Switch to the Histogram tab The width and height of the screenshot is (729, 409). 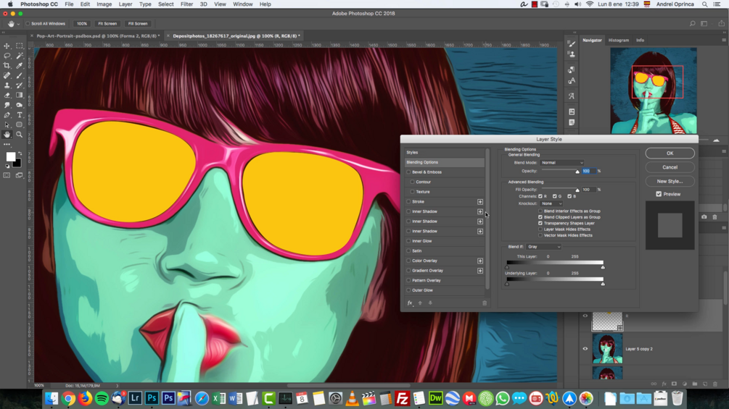[x=618, y=41]
